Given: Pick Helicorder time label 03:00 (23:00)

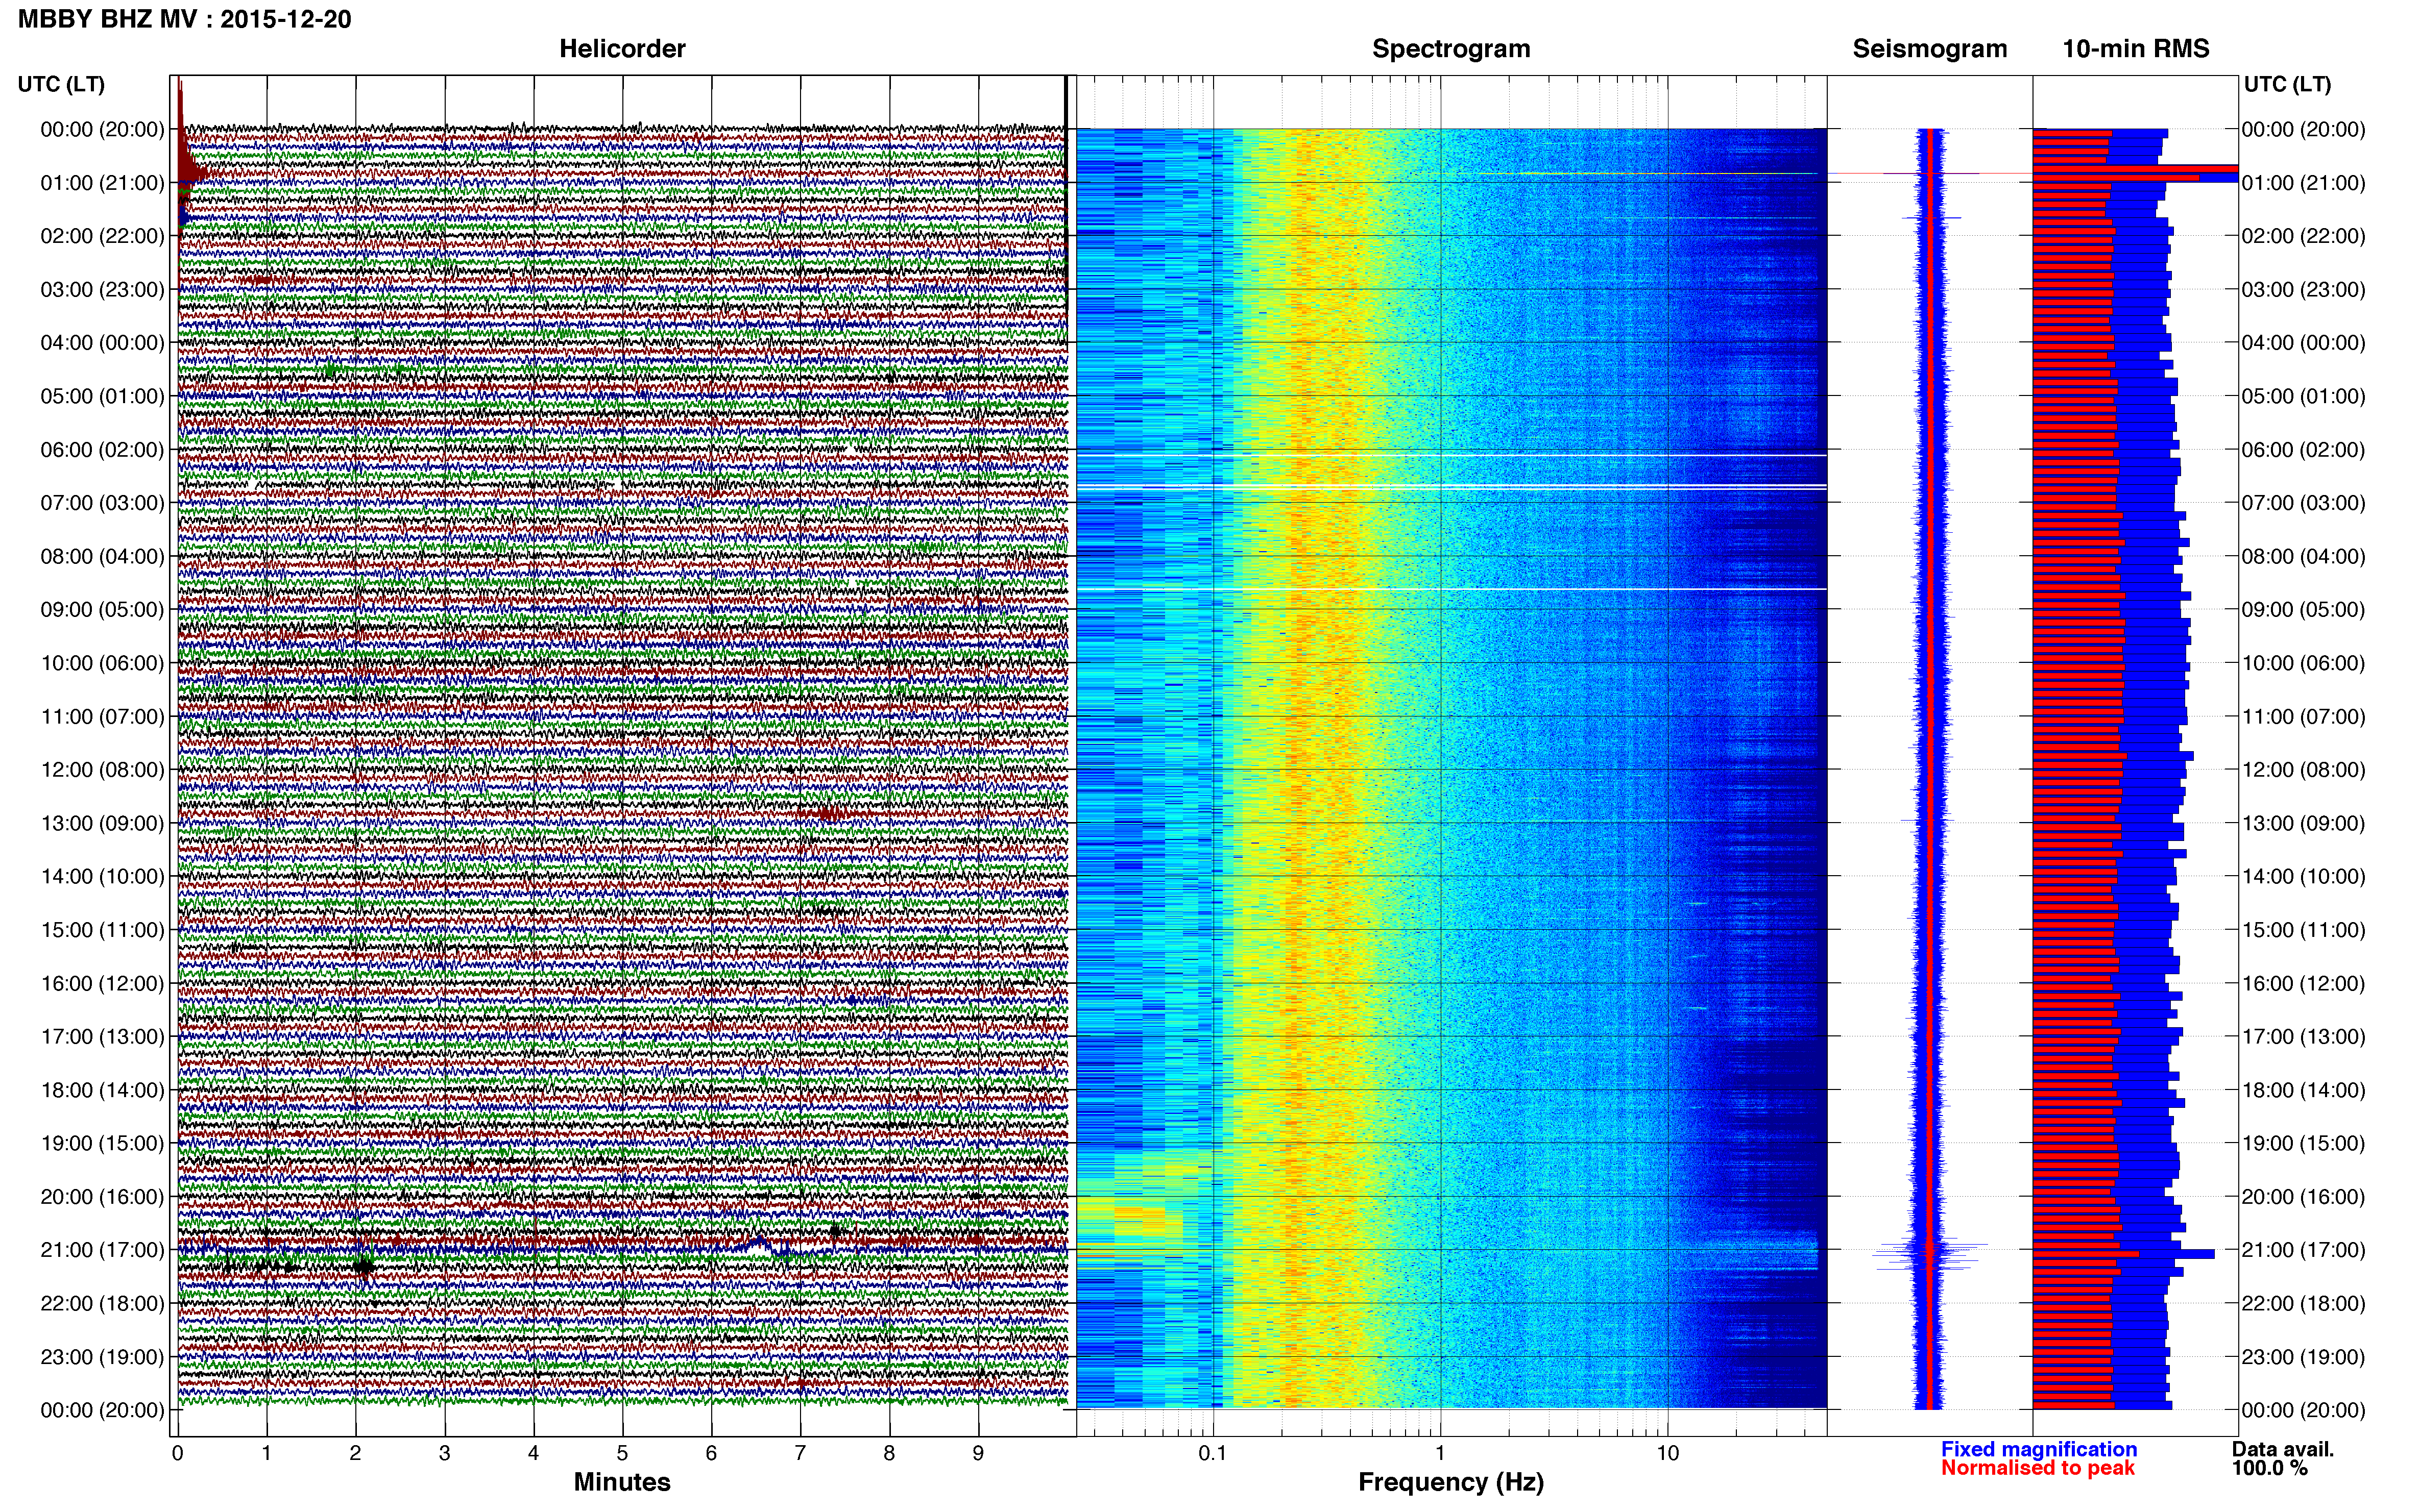Looking at the screenshot, I should (x=102, y=290).
